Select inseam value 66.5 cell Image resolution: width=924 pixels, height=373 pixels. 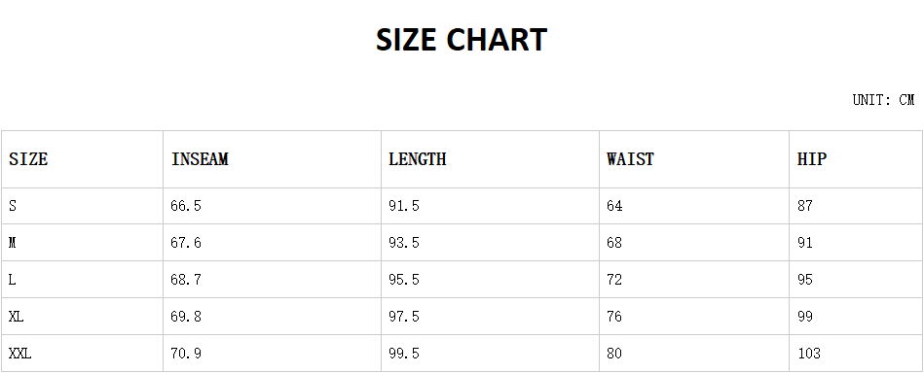pos(273,206)
